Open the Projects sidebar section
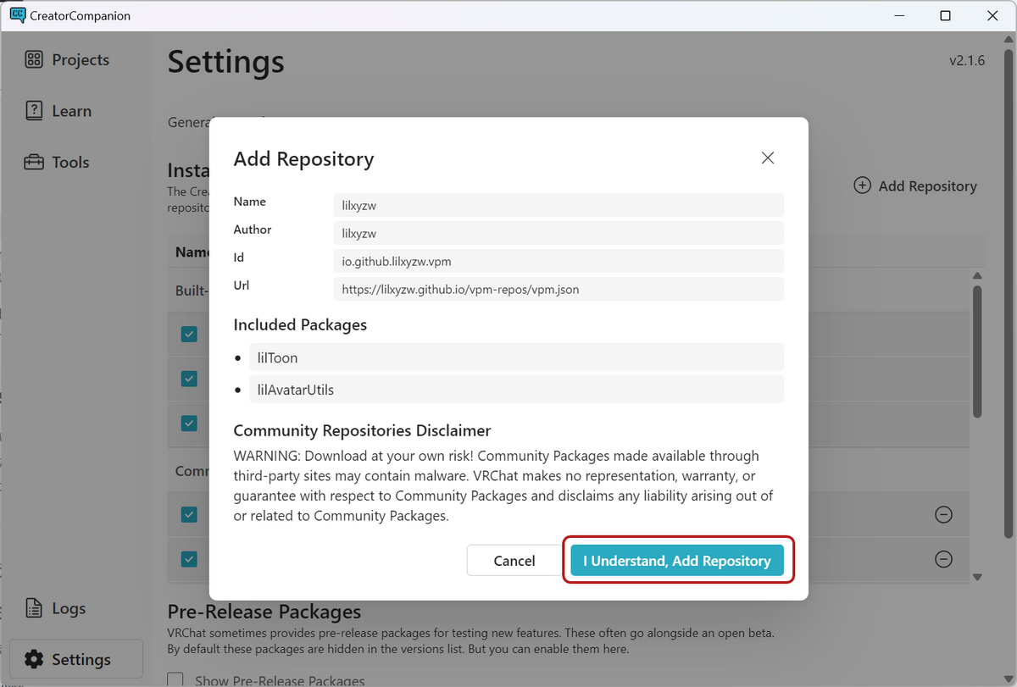The width and height of the screenshot is (1017, 687). [x=68, y=59]
